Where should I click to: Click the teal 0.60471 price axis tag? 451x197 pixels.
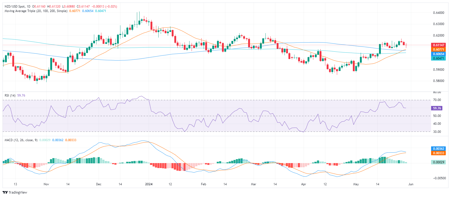tap(438, 58)
